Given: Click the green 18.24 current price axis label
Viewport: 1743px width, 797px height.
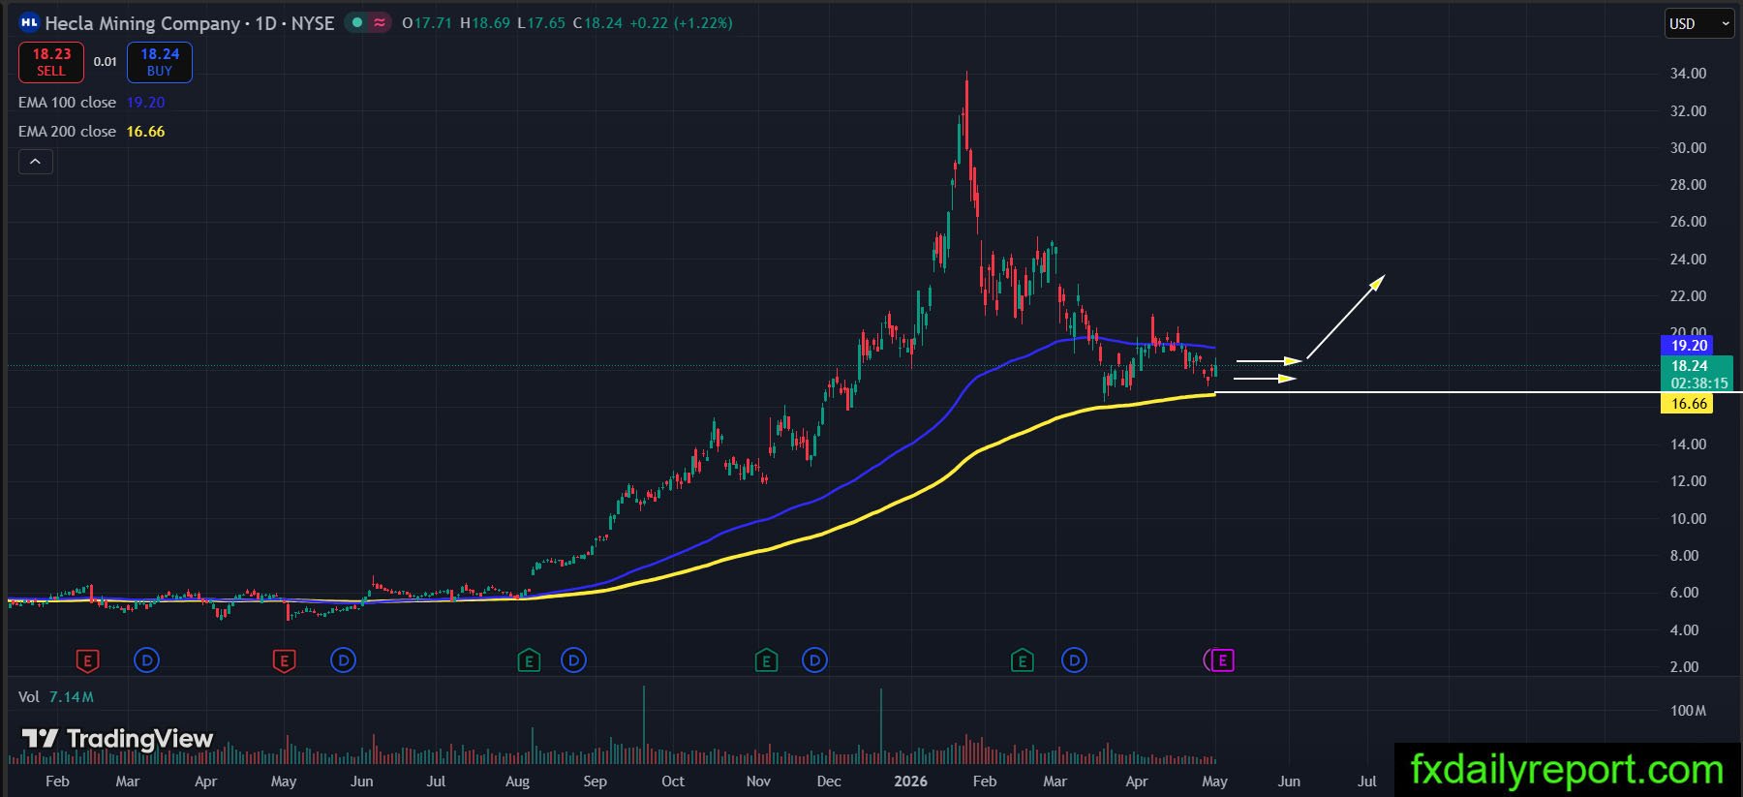Looking at the screenshot, I should (1689, 366).
